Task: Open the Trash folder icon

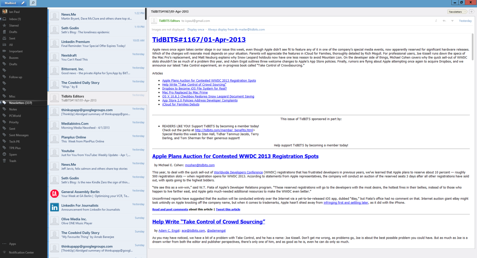Action: tap(4, 161)
